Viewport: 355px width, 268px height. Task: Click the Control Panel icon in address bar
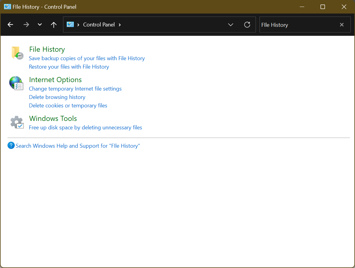tap(71, 25)
